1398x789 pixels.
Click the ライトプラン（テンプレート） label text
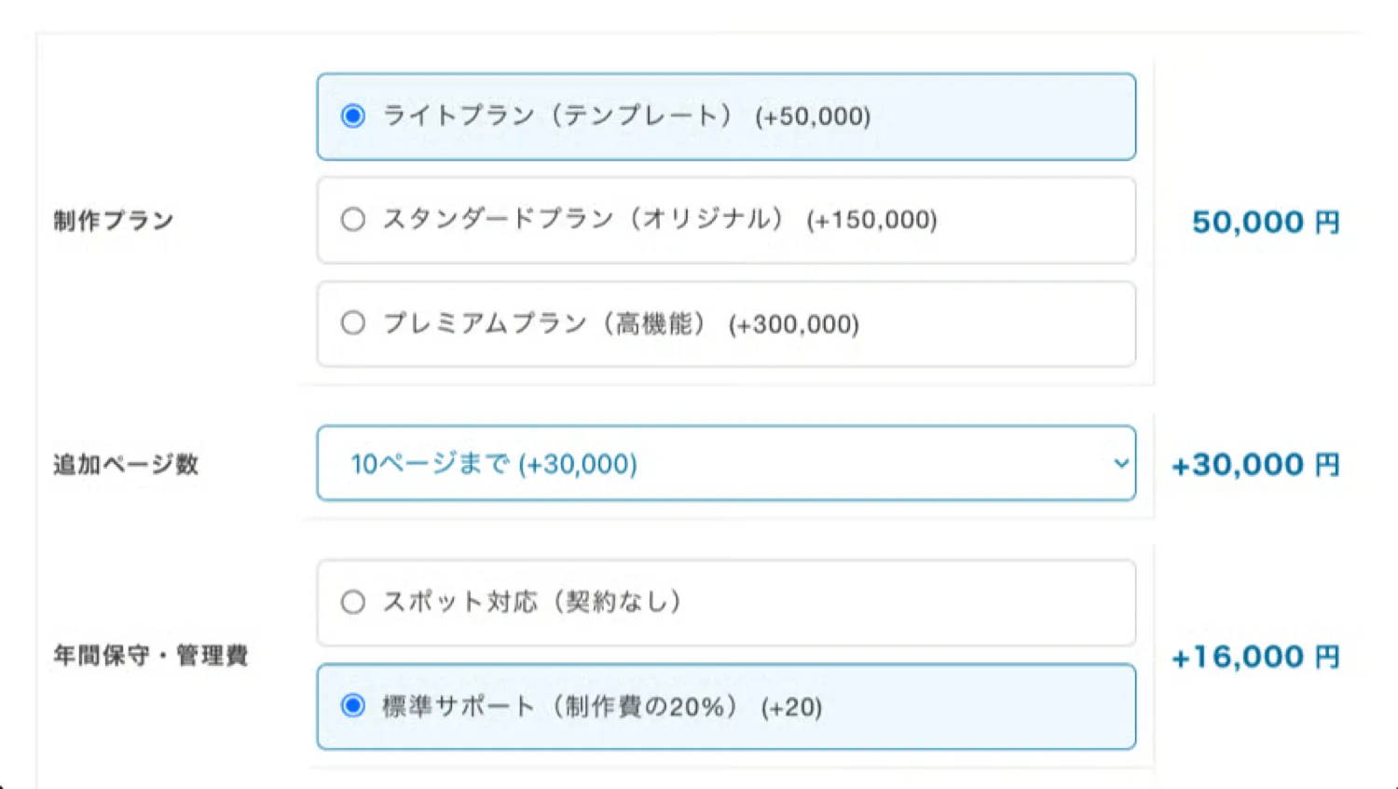(x=557, y=116)
